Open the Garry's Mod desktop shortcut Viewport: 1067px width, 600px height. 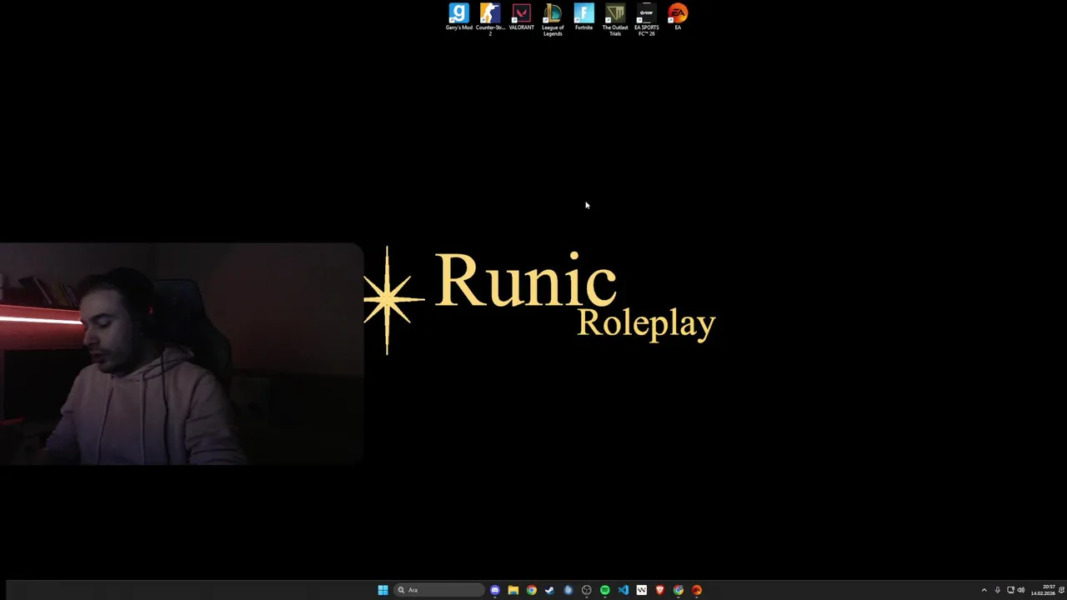pos(458,17)
